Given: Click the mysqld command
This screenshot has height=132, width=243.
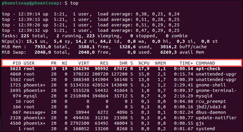Looking at the screenshot, I should 204,96.
